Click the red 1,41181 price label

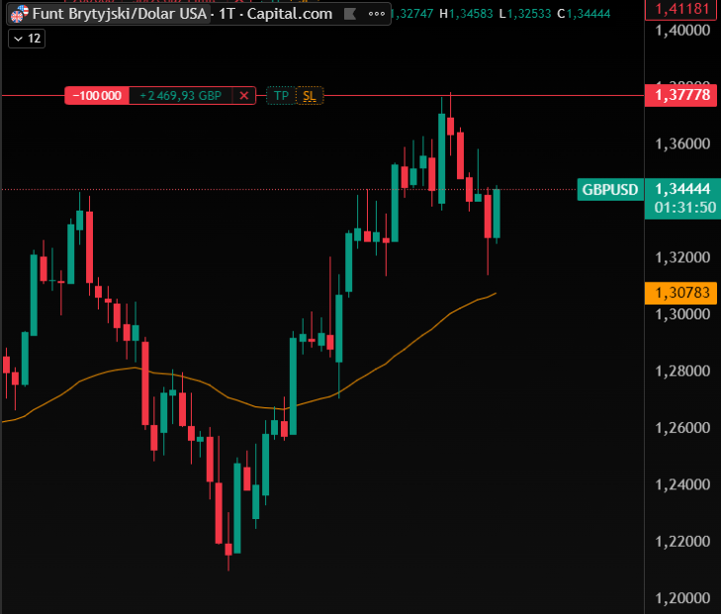tap(682, 9)
